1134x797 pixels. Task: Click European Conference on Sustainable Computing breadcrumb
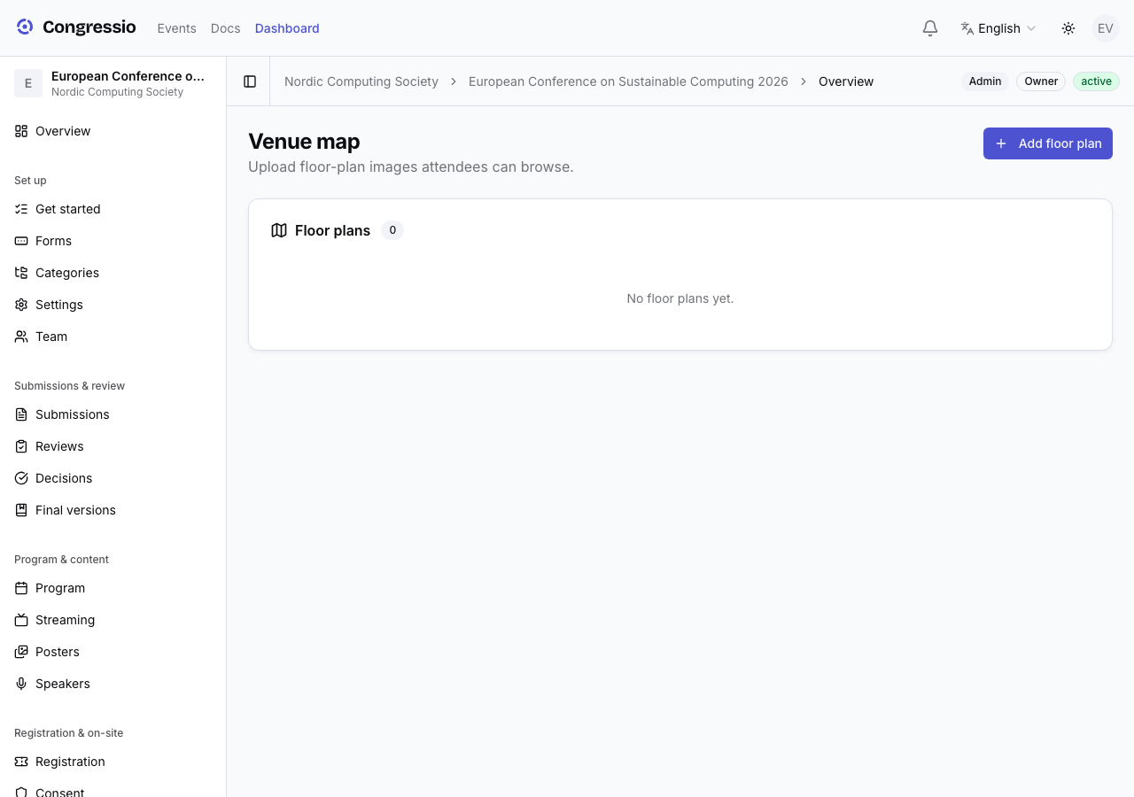[628, 81]
